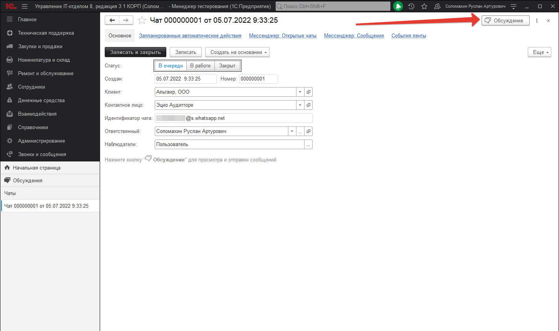Set chat status to В работе
Viewport: 559px width, 331px height.
pyautogui.click(x=200, y=66)
